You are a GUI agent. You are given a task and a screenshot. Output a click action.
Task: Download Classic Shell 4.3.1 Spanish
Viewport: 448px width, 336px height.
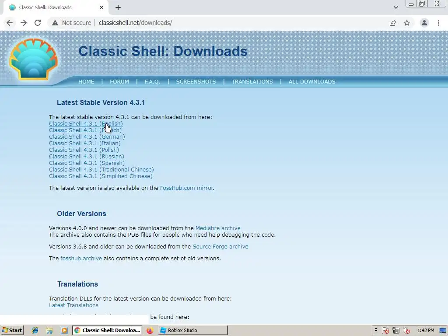click(87, 163)
